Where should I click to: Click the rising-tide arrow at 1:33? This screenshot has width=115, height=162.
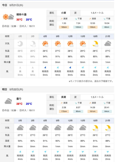pyautogui.click(x=61, y=19)
